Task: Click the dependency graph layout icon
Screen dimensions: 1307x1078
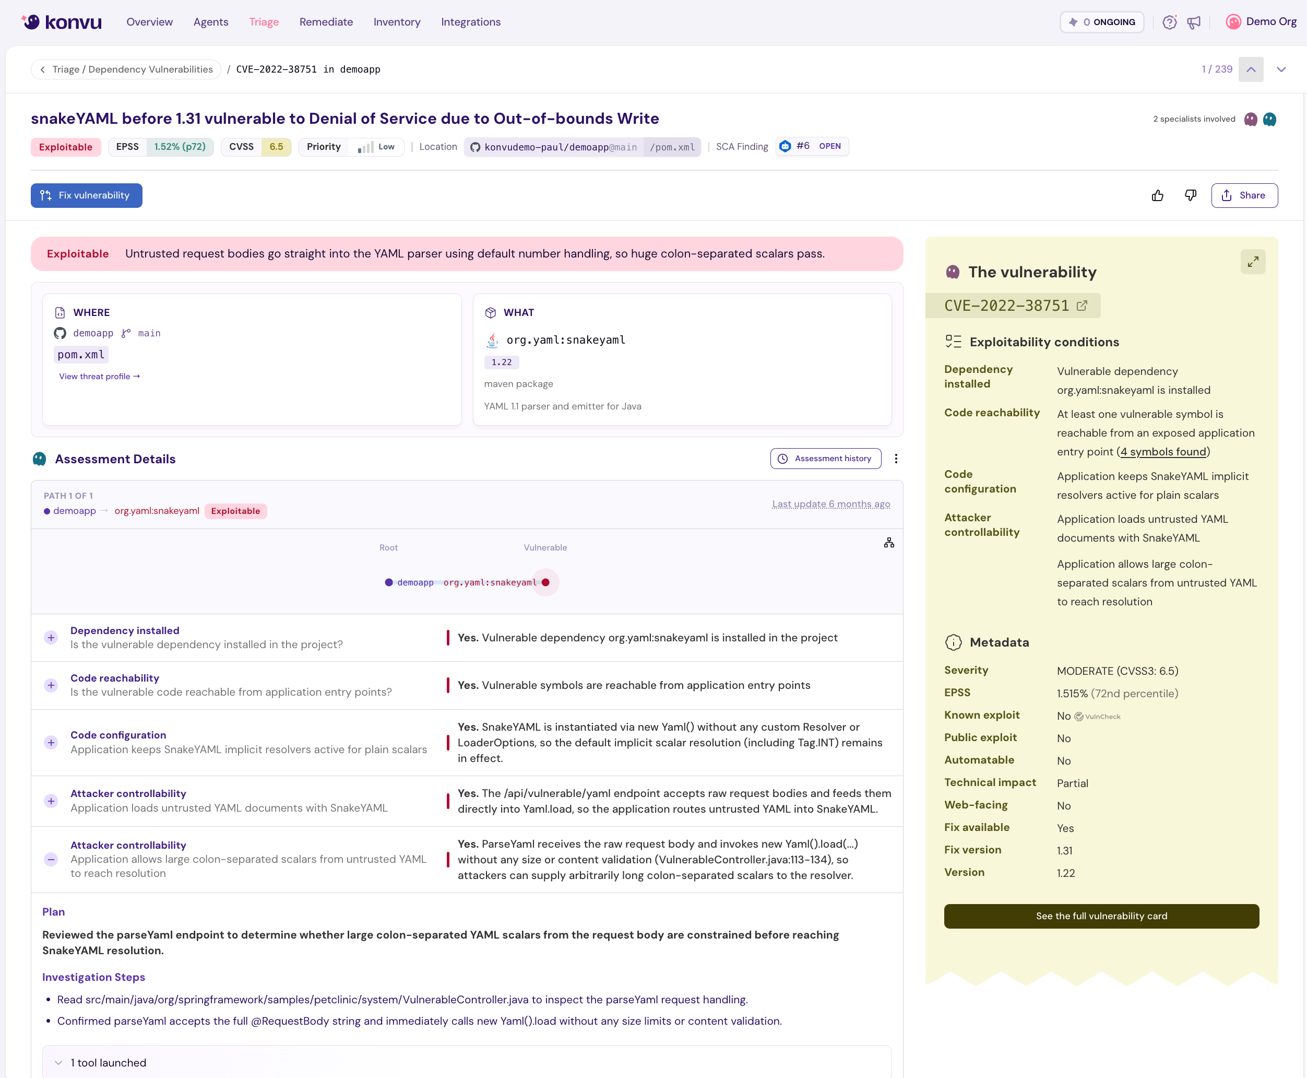Action: pyautogui.click(x=889, y=543)
